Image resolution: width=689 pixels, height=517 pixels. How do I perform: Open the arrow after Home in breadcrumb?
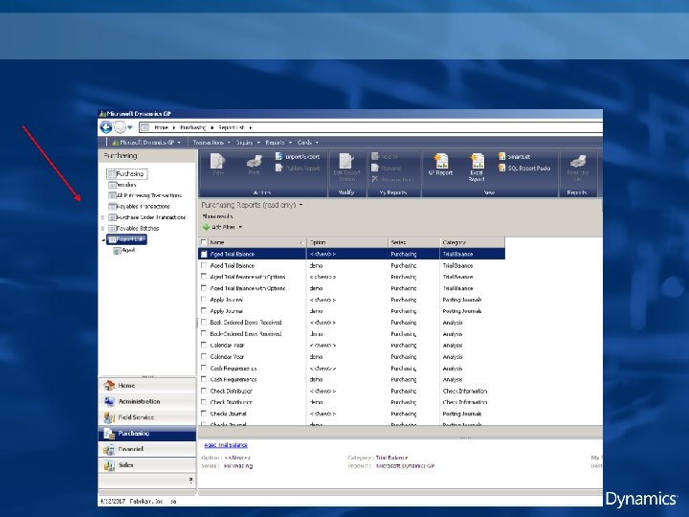(174, 127)
